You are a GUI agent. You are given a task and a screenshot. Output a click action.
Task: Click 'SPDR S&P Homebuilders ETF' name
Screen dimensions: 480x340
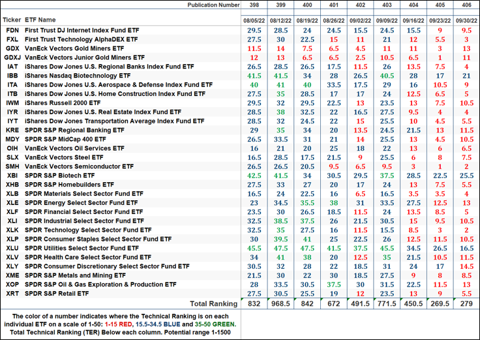[69, 185]
